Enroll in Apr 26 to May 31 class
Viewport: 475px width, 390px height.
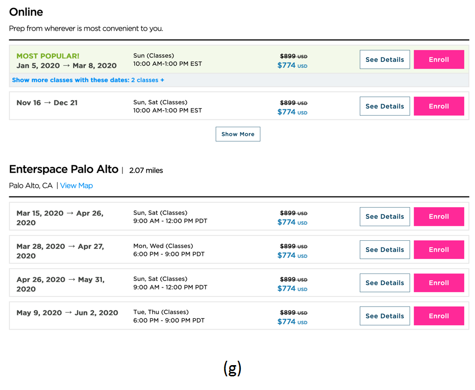pyautogui.click(x=438, y=283)
